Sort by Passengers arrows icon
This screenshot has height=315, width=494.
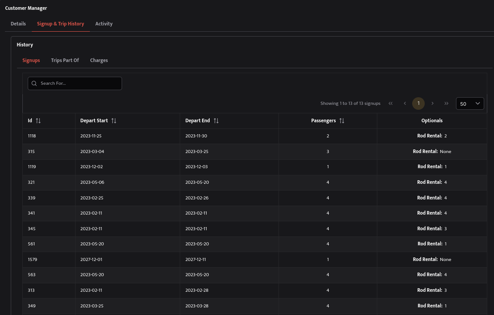(x=342, y=121)
